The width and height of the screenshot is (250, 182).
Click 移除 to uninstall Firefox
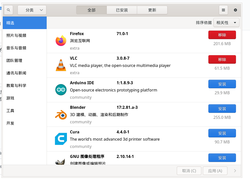222,35
